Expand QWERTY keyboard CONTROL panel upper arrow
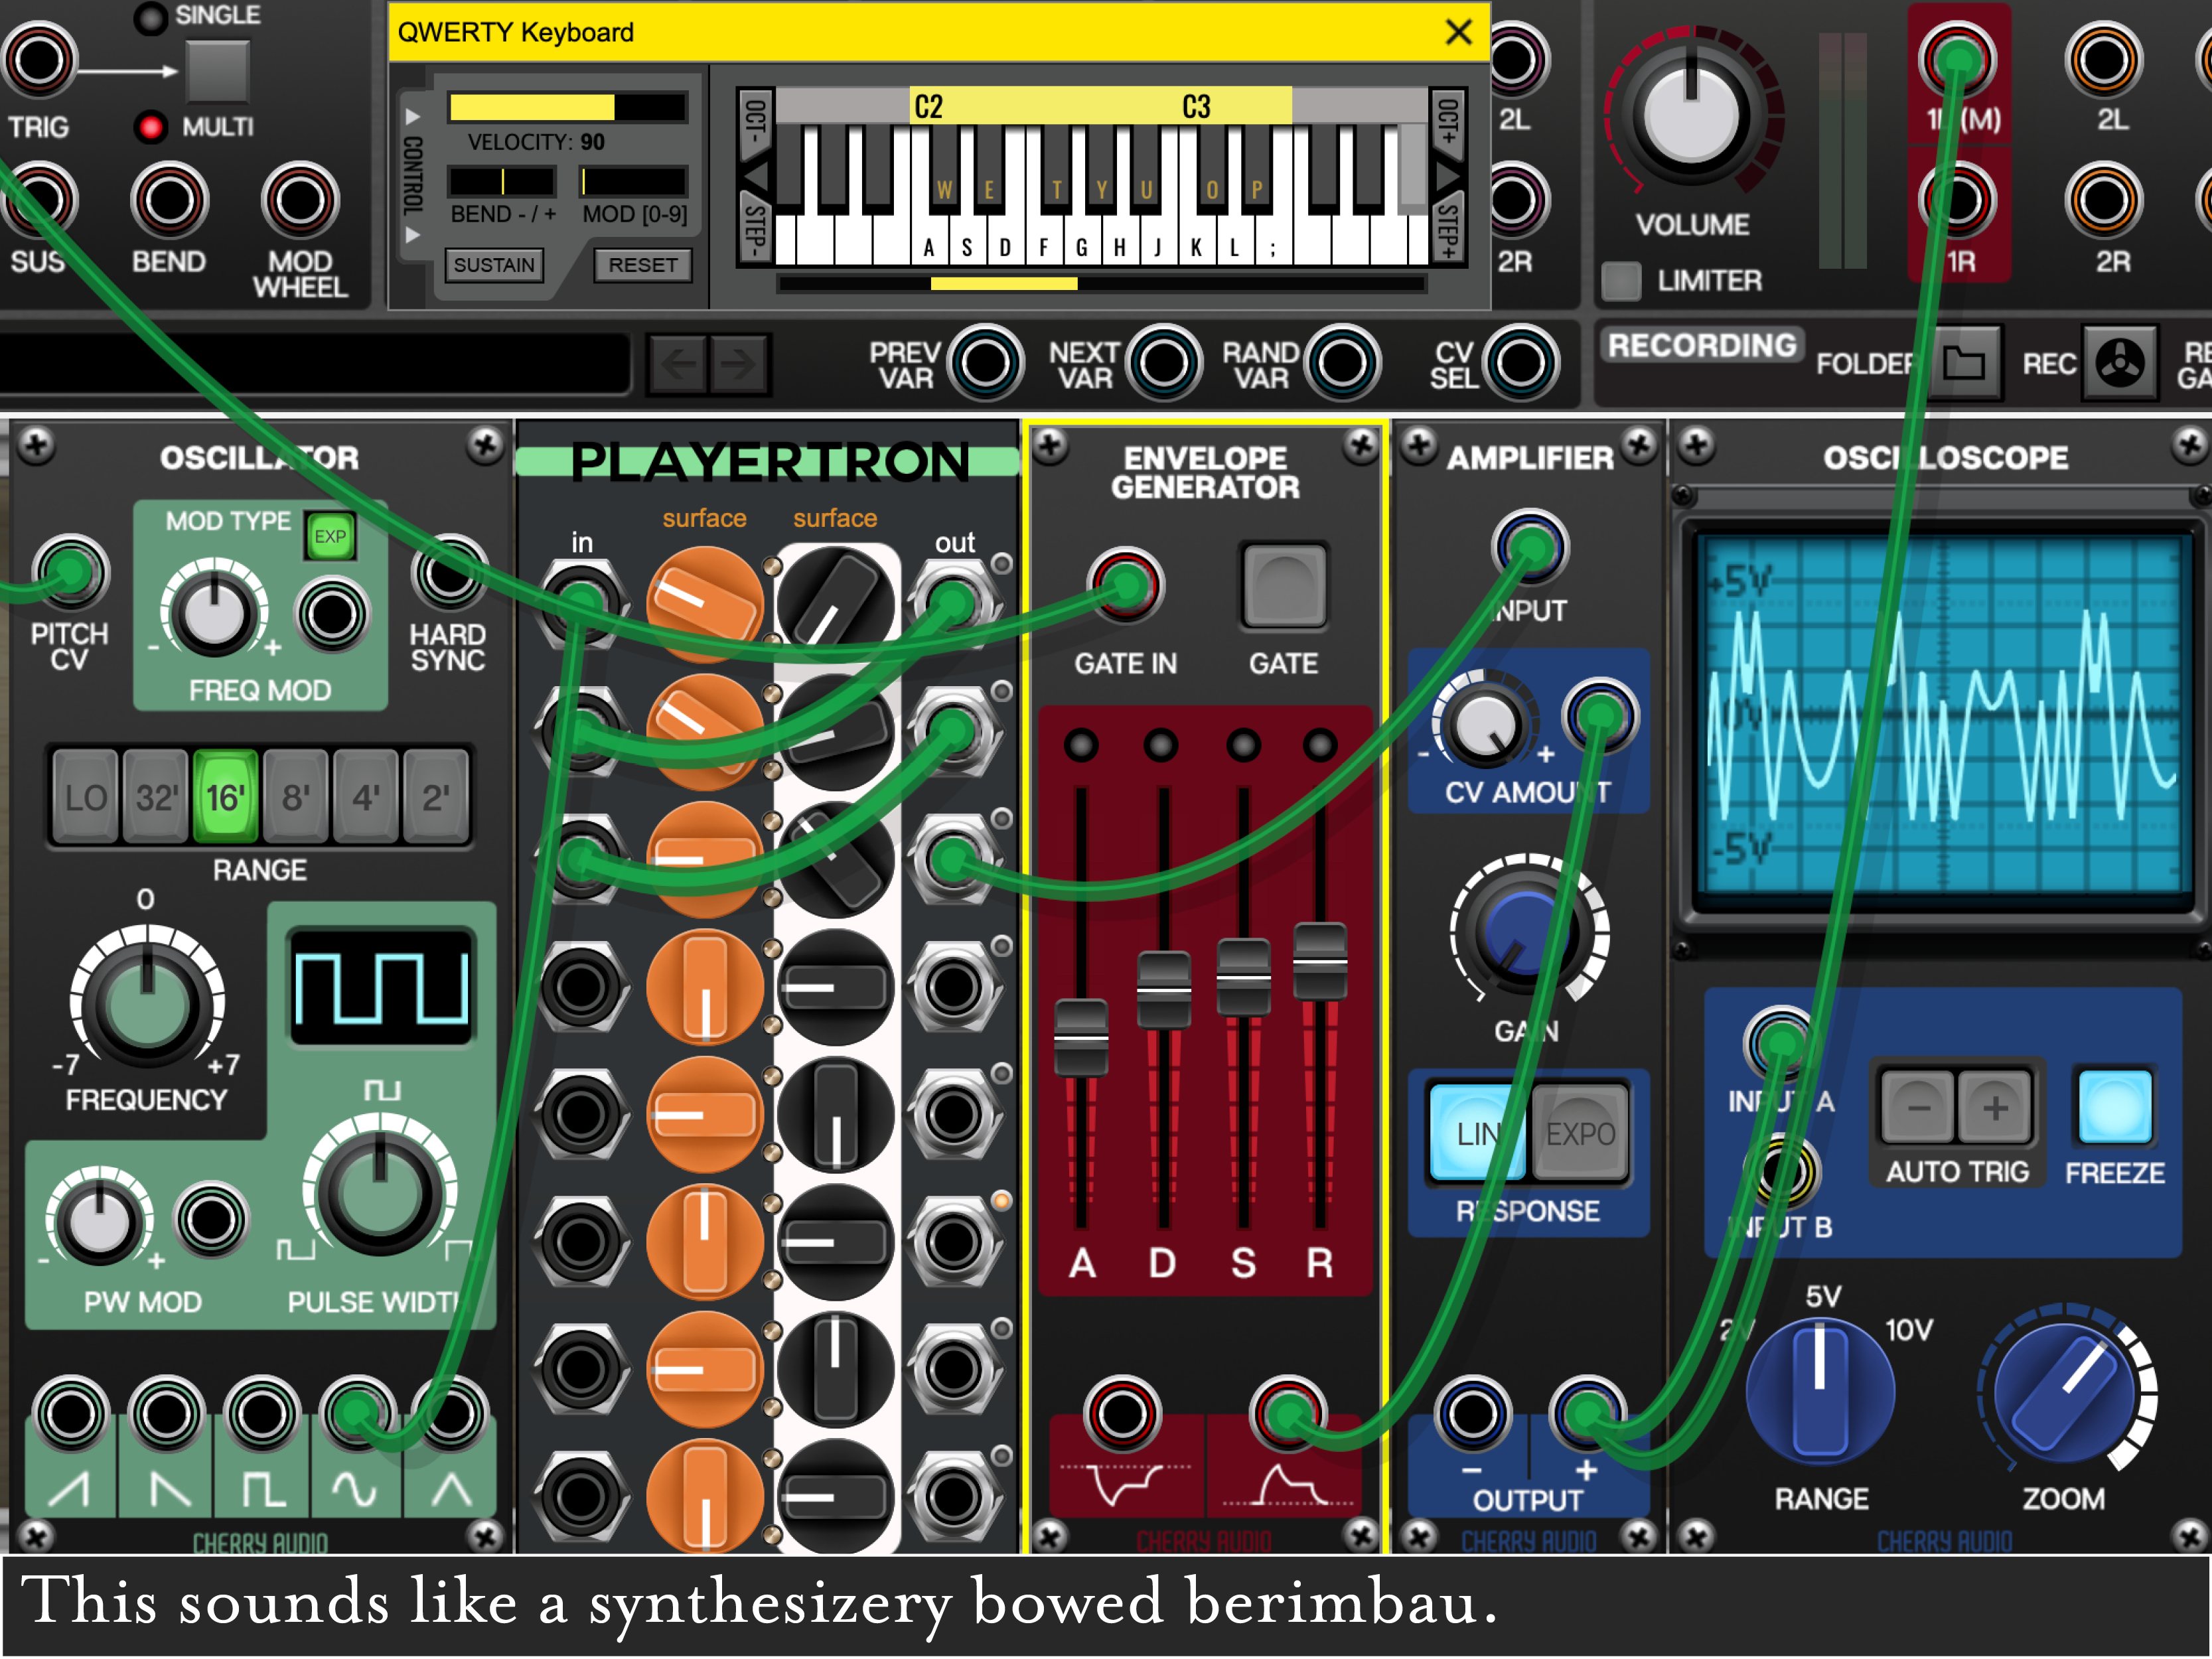 click(412, 117)
